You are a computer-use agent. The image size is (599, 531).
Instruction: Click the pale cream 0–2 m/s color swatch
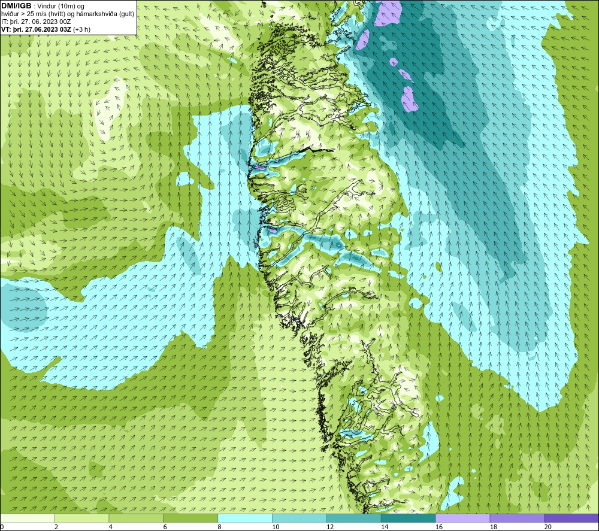(x=28, y=518)
